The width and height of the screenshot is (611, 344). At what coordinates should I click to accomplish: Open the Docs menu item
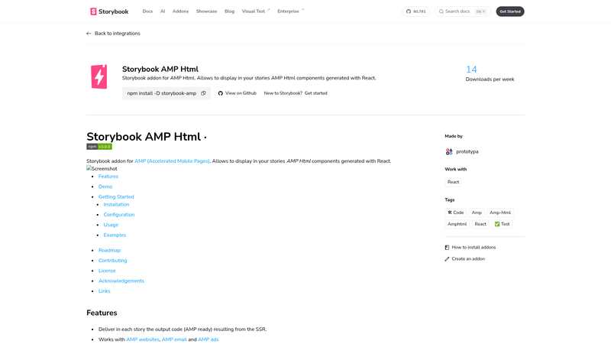[x=147, y=11]
